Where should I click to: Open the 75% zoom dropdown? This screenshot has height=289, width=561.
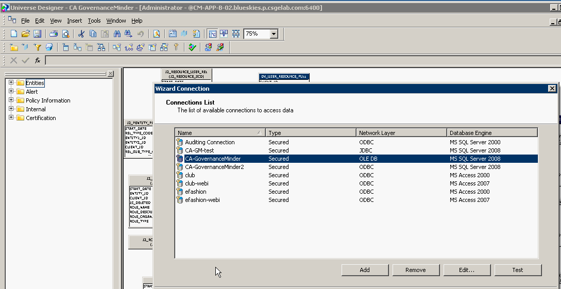pyautogui.click(x=274, y=34)
